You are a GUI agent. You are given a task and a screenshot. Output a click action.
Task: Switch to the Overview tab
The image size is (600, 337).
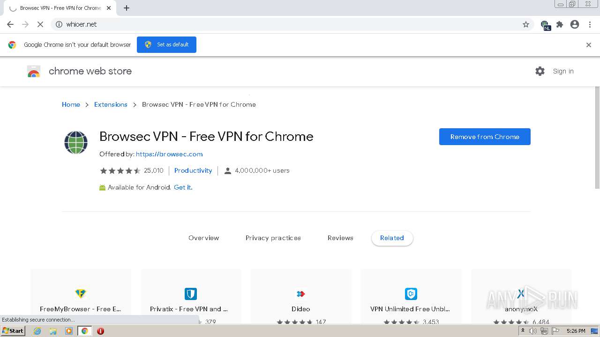click(x=203, y=238)
